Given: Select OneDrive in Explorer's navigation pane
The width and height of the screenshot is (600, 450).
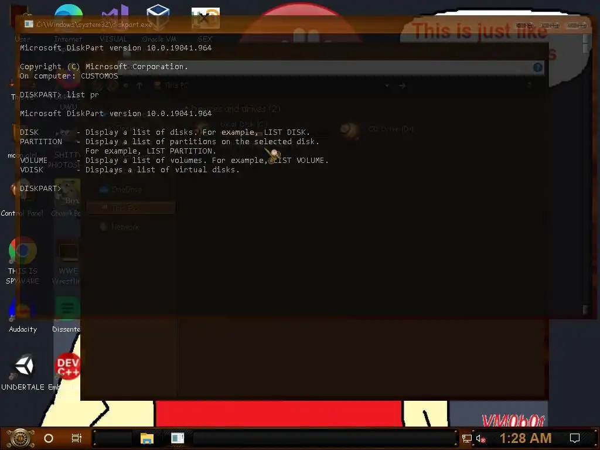Looking at the screenshot, I should tap(121, 189).
